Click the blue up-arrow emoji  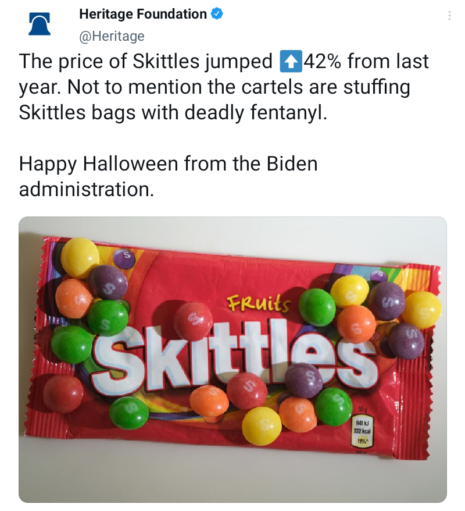291,62
